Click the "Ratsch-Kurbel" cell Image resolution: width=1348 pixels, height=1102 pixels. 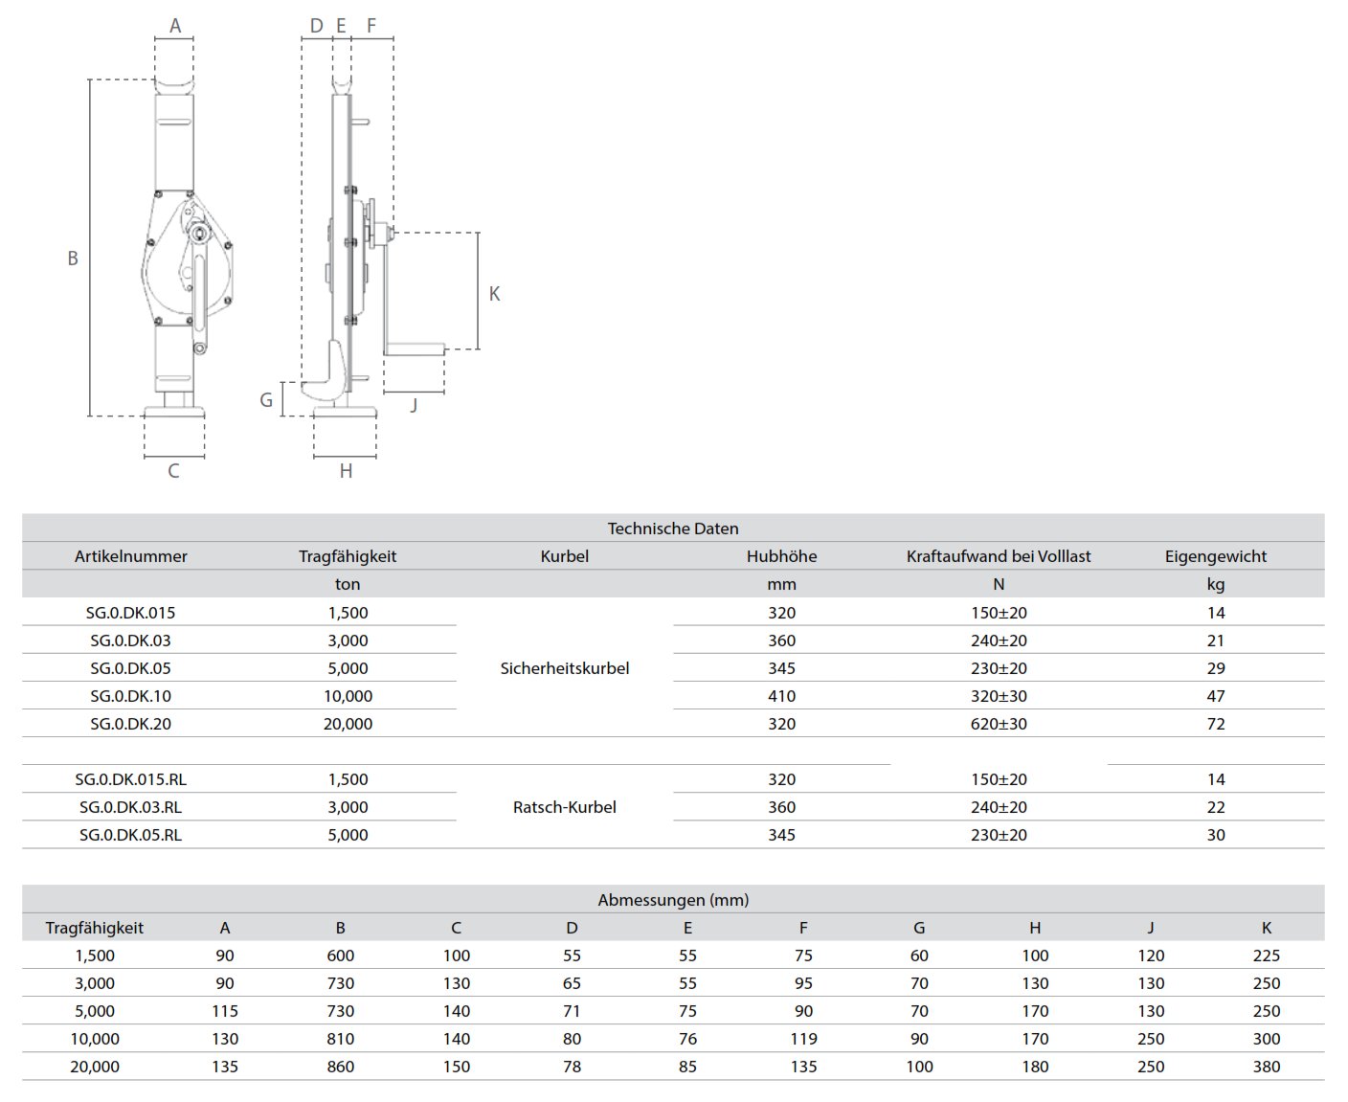click(x=565, y=807)
